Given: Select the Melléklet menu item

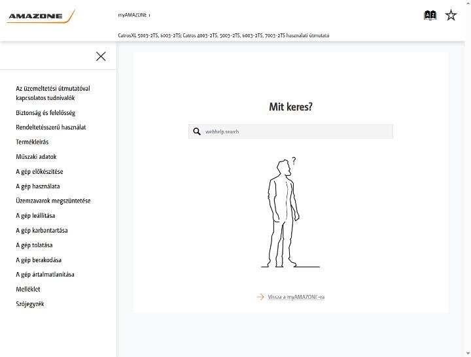Looking at the screenshot, I should pos(28,289).
